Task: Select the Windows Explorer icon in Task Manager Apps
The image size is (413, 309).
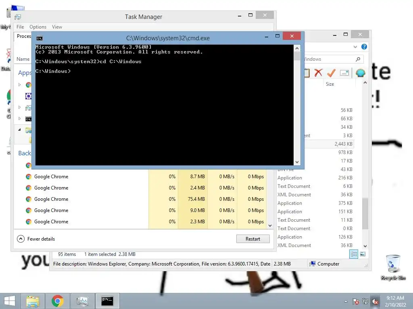Action: click(29, 130)
